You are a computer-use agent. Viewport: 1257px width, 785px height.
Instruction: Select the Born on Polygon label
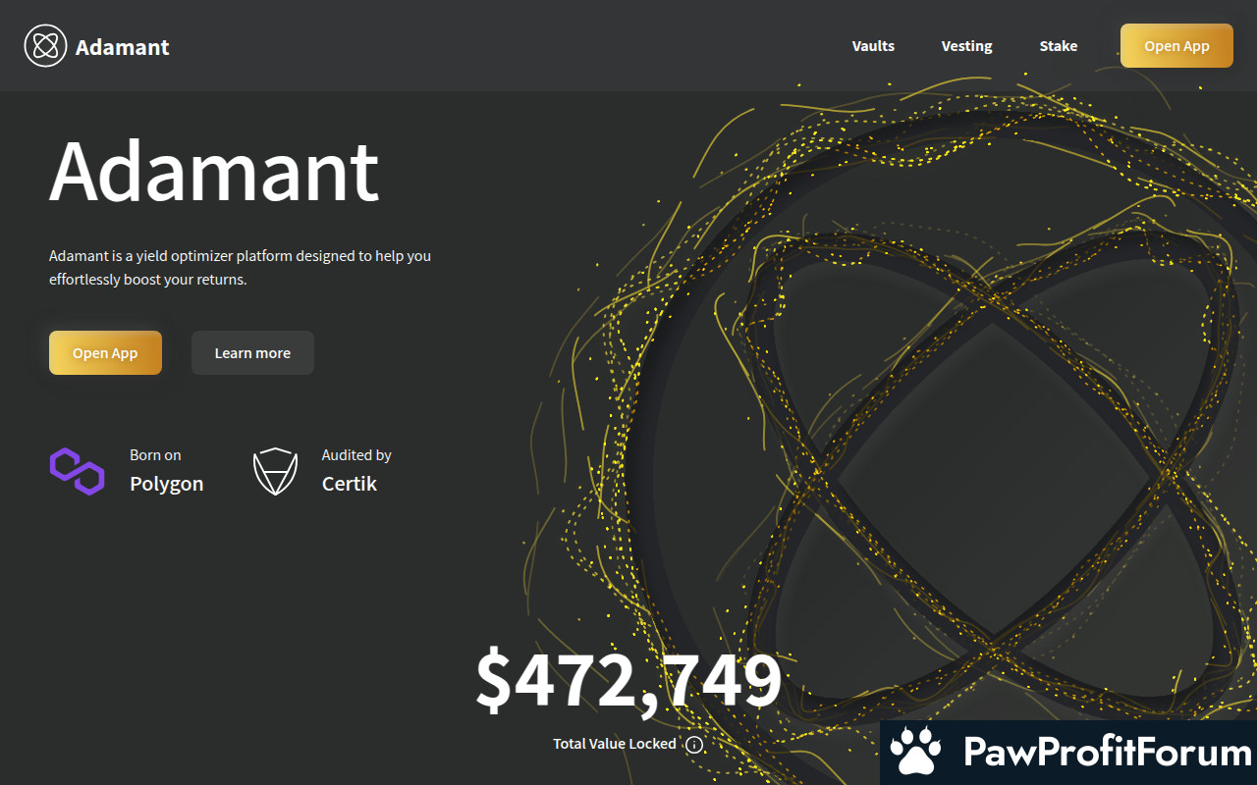[x=166, y=471]
